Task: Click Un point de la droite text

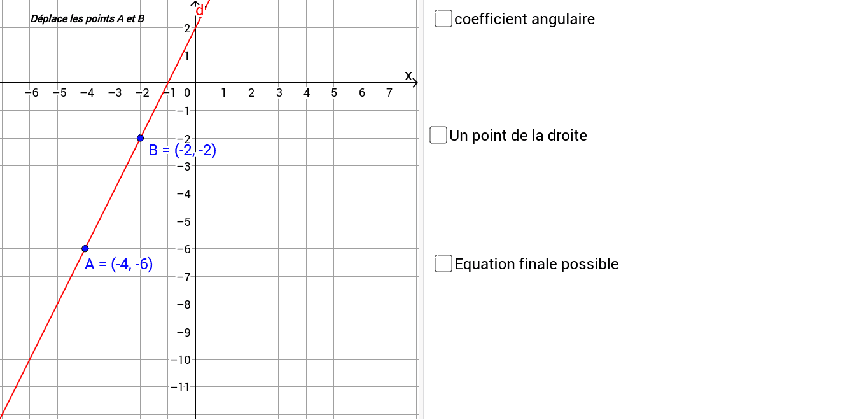Action: coord(518,135)
